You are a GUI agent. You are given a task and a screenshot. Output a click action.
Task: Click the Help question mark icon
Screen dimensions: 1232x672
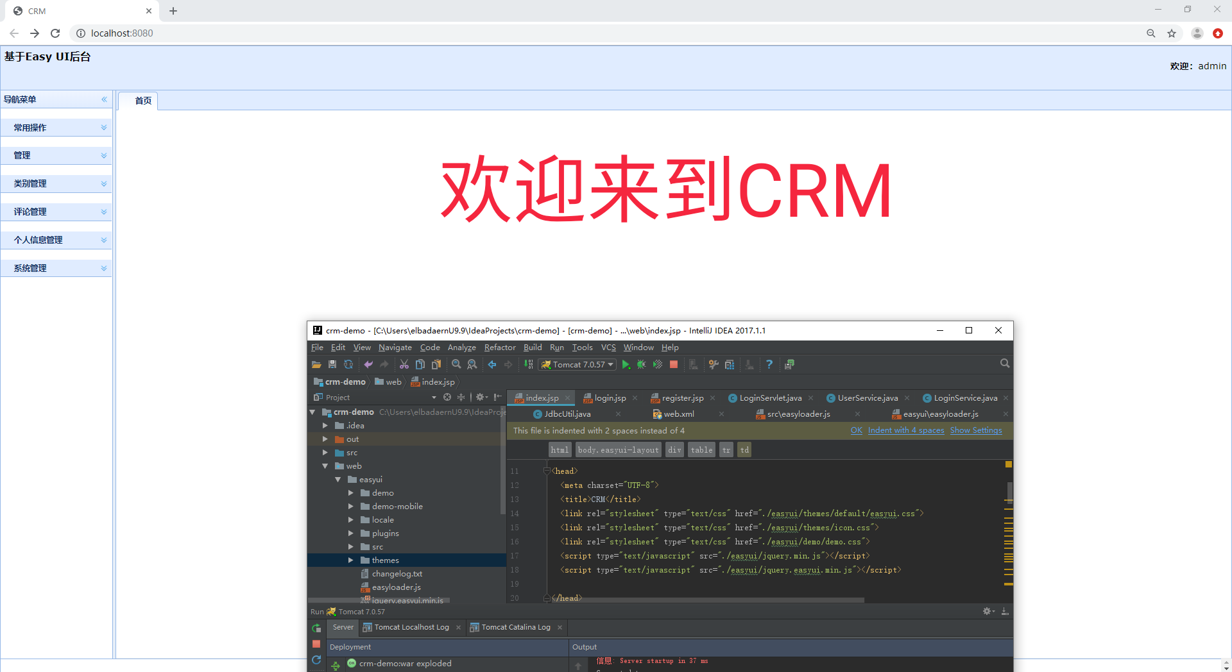point(769,364)
